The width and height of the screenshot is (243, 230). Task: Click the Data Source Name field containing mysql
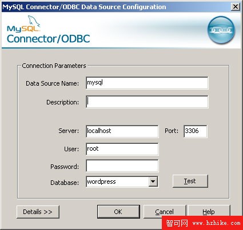[147, 83]
